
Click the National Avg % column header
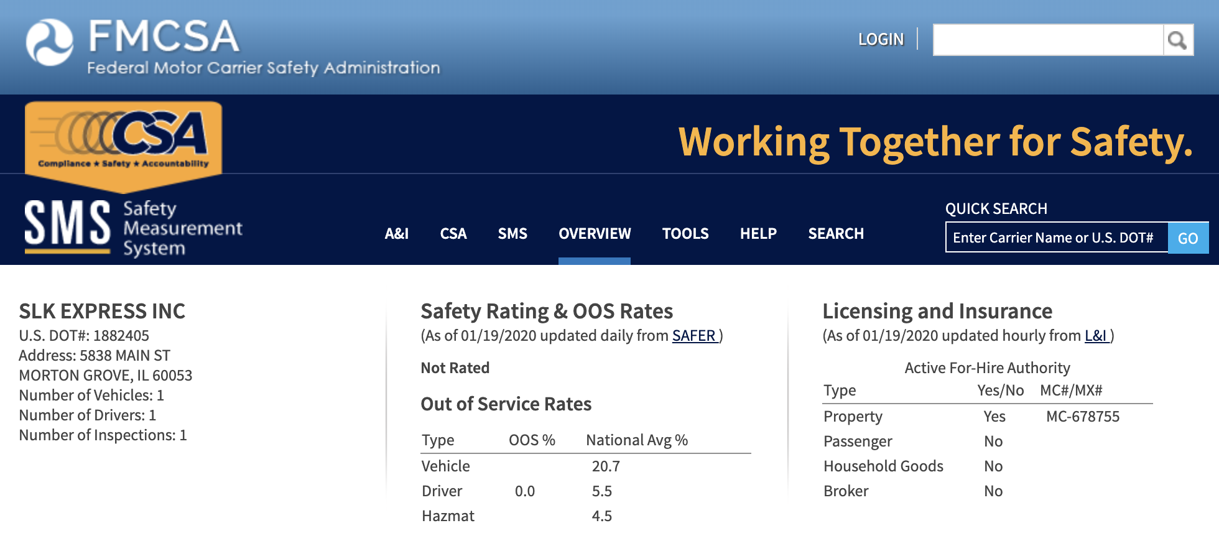[x=637, y=440]
